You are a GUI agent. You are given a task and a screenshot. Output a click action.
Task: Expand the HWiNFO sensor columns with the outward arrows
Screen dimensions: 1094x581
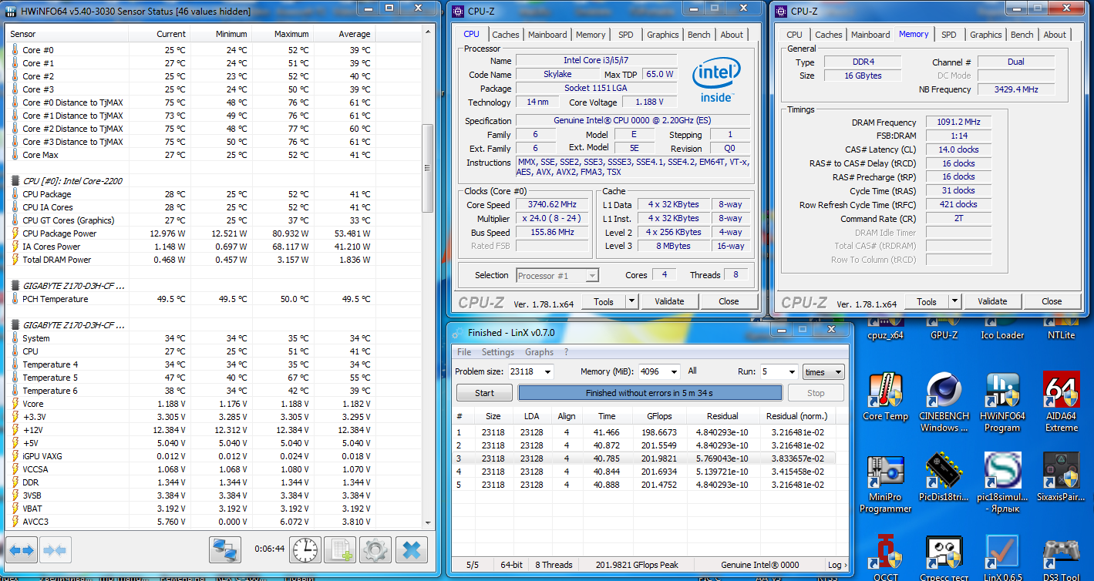point(22,550)
